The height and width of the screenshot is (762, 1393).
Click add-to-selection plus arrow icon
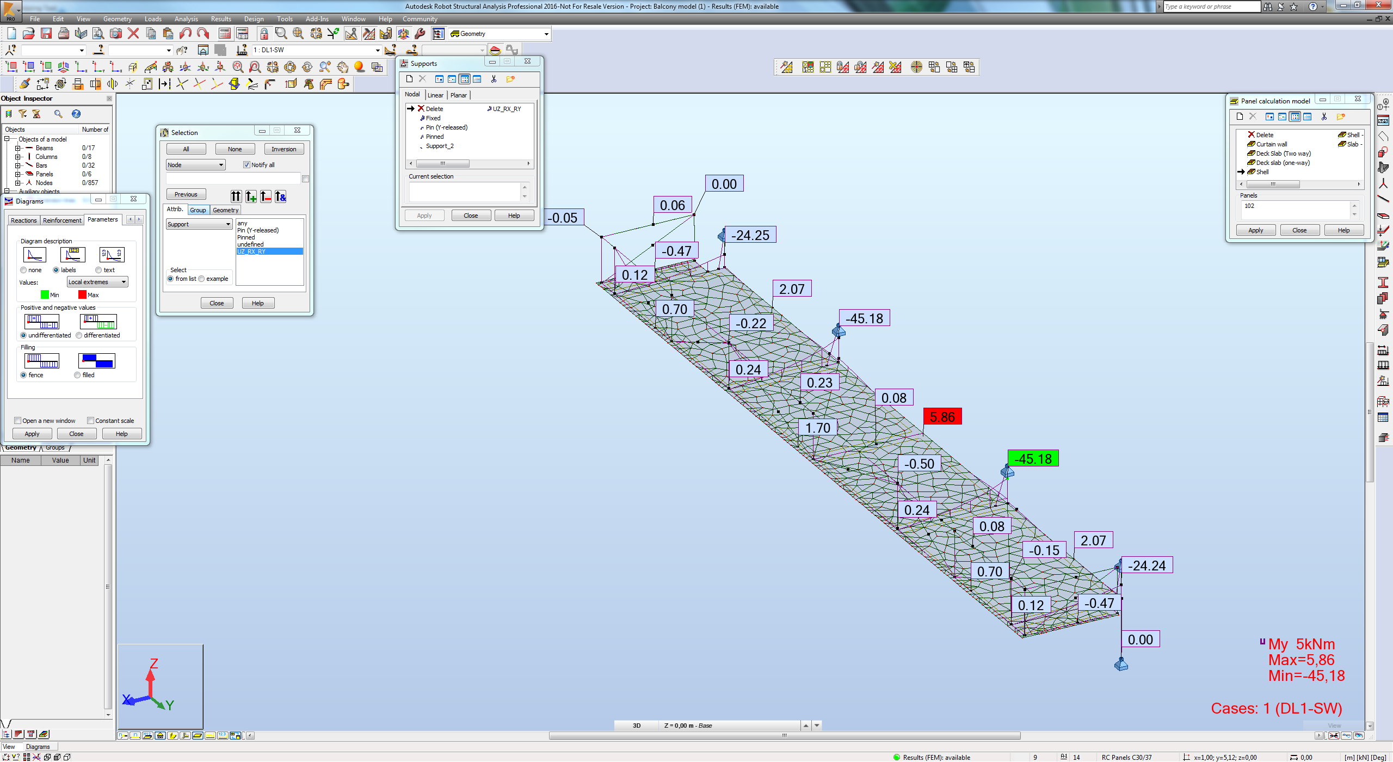coord(251,196)
